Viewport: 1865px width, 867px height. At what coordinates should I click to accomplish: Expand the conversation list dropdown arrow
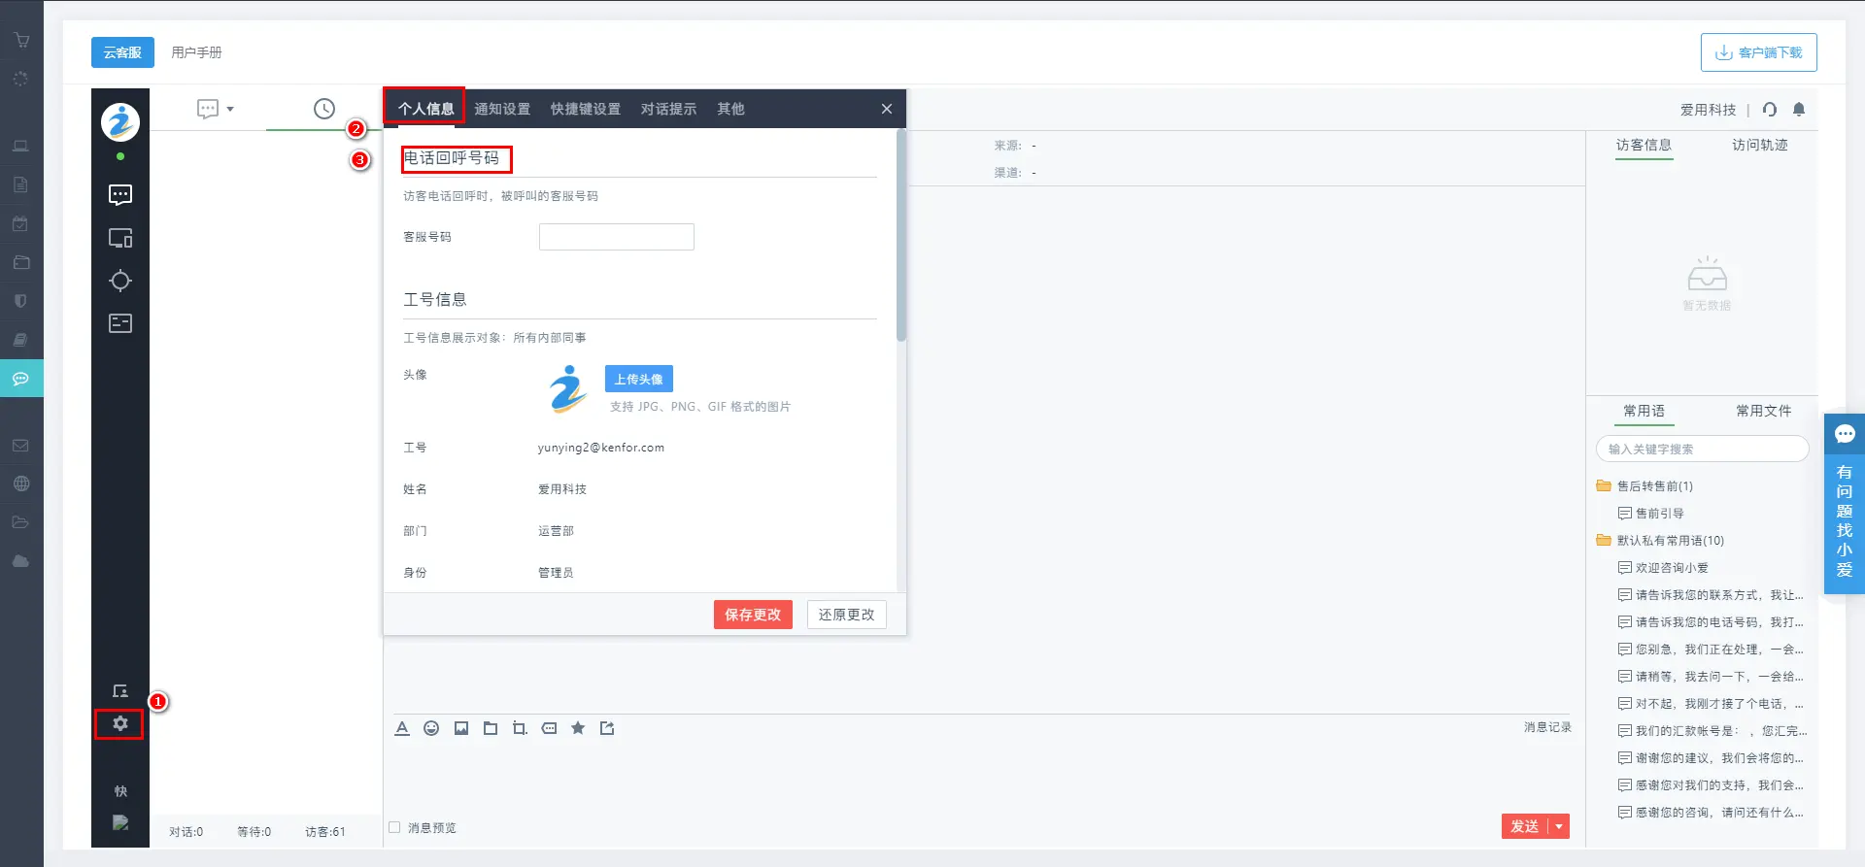point(230,109)
